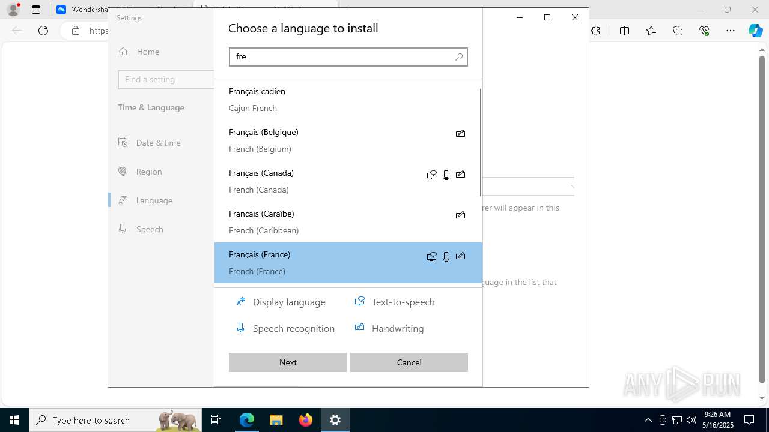The height and width of the screenshot is (432, 769).
Task: Click text-to-speech icon on Français (Canada) row
Action: coord(431,175)
